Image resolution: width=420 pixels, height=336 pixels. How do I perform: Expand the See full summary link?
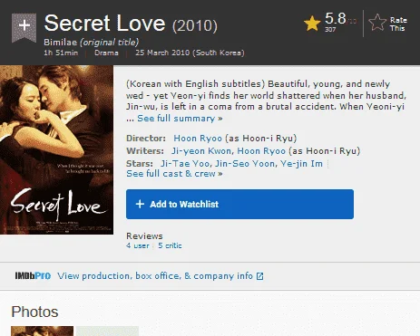pos(180,119)
